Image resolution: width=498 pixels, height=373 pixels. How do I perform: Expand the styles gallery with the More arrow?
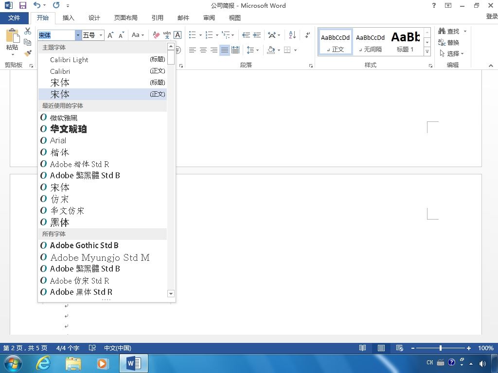pos(427,51)
